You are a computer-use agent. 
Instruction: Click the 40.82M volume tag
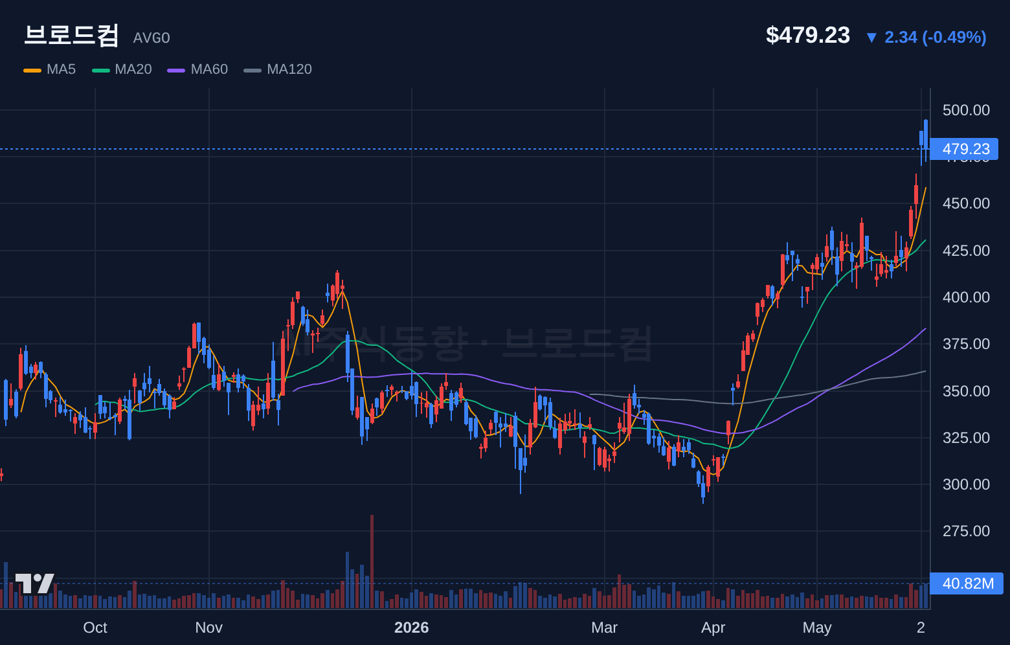[967, 583]
